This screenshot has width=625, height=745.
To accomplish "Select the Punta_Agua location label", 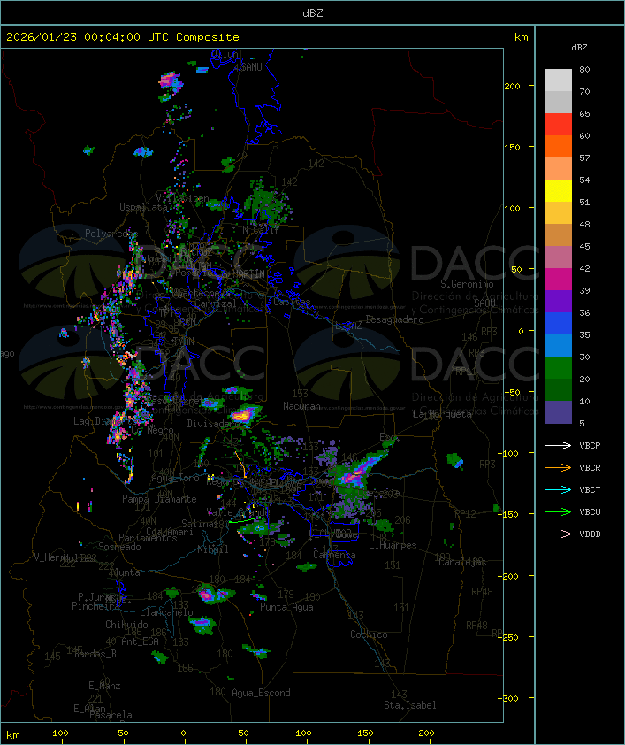I will (x=288, y=607).
